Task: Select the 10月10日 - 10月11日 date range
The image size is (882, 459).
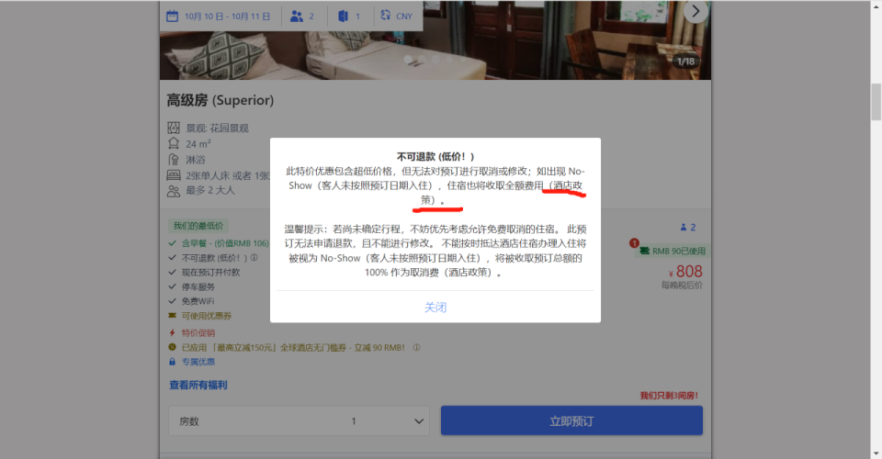Action: 227,17
